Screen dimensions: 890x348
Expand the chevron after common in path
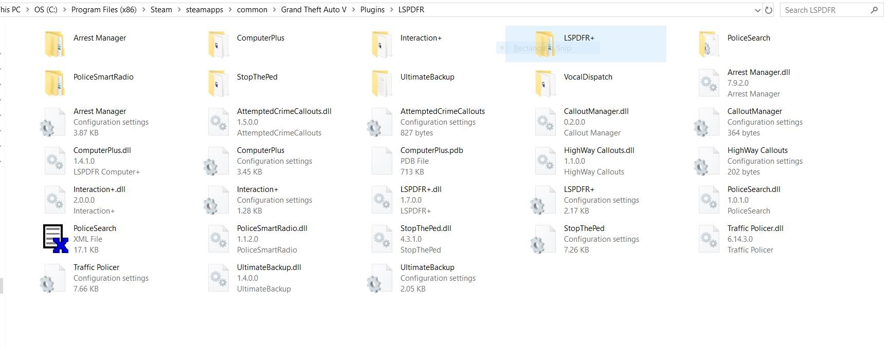point(274,10)
